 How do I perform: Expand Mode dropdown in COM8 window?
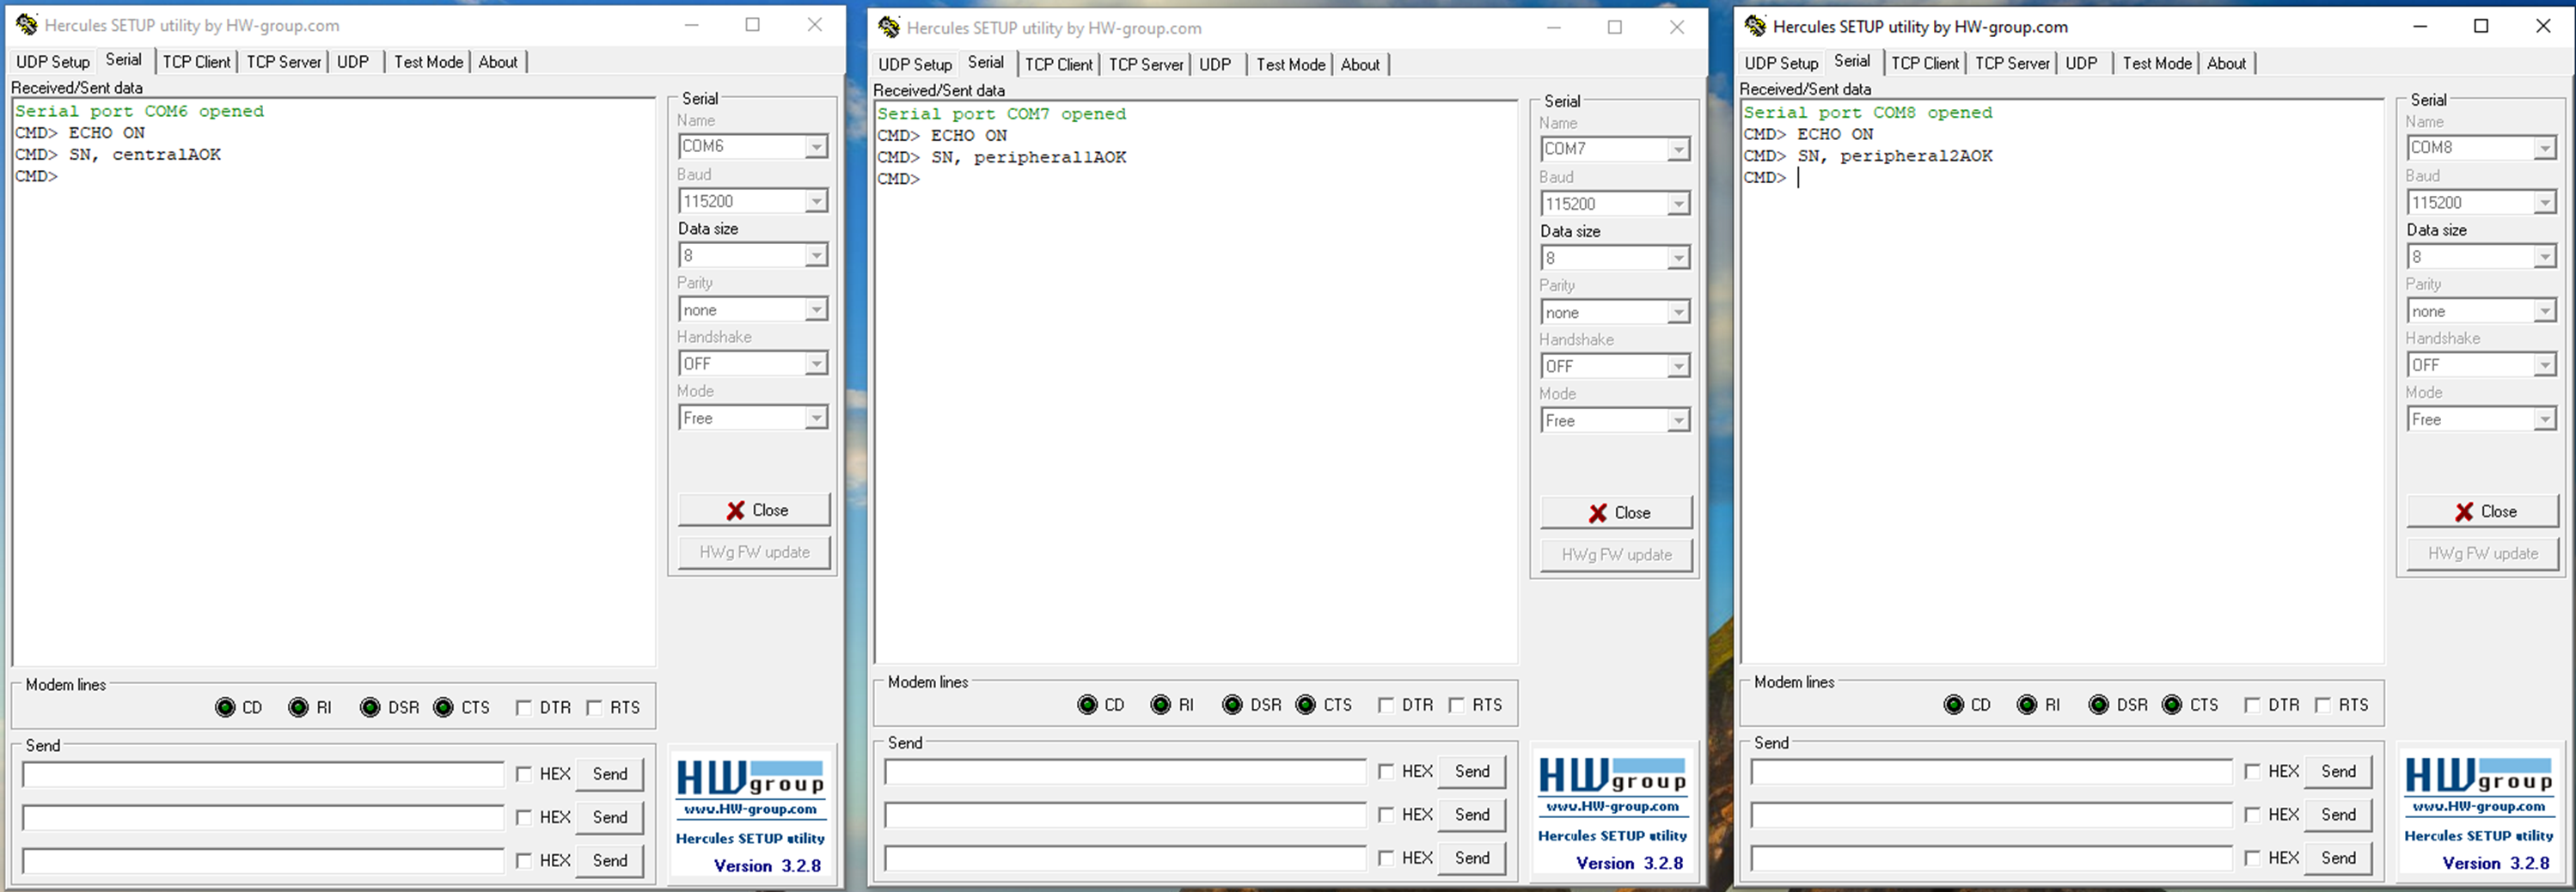click(x=2545, y=420)
